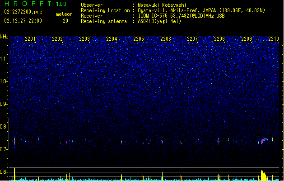Click the 0.9 kHz axis label

pos(4,104)
